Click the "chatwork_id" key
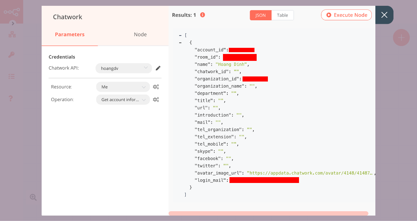Viewport: 417px width, 221px height. [x=212, y=72]
